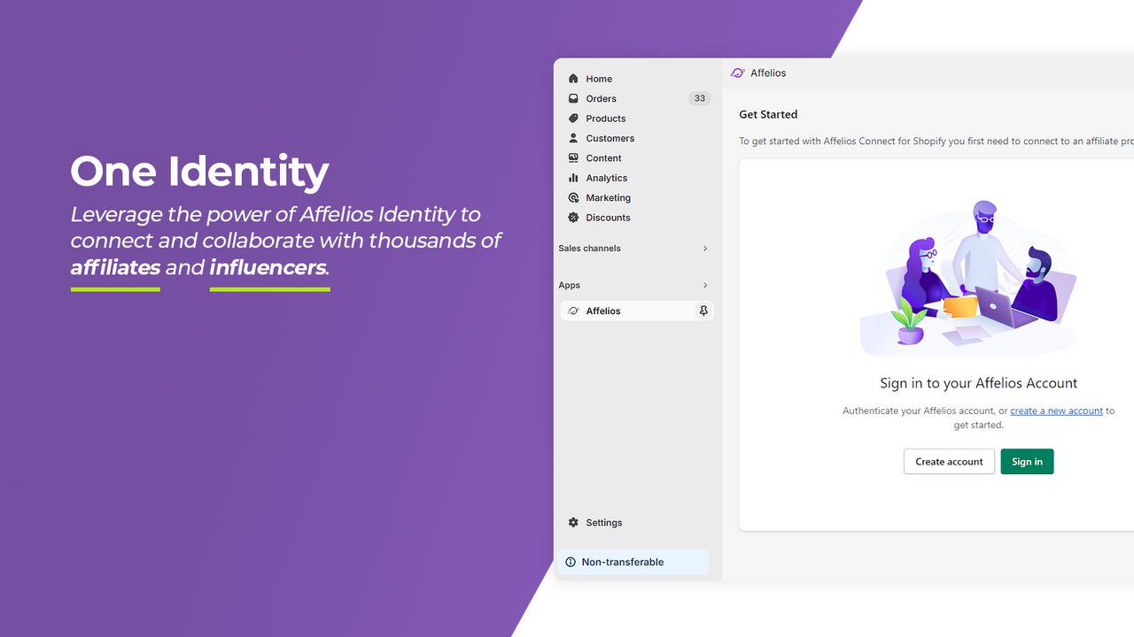Click the Affelios app logo in sidebar
The height and width of the screenshot is (637, 1134).
tap(573, 311)
